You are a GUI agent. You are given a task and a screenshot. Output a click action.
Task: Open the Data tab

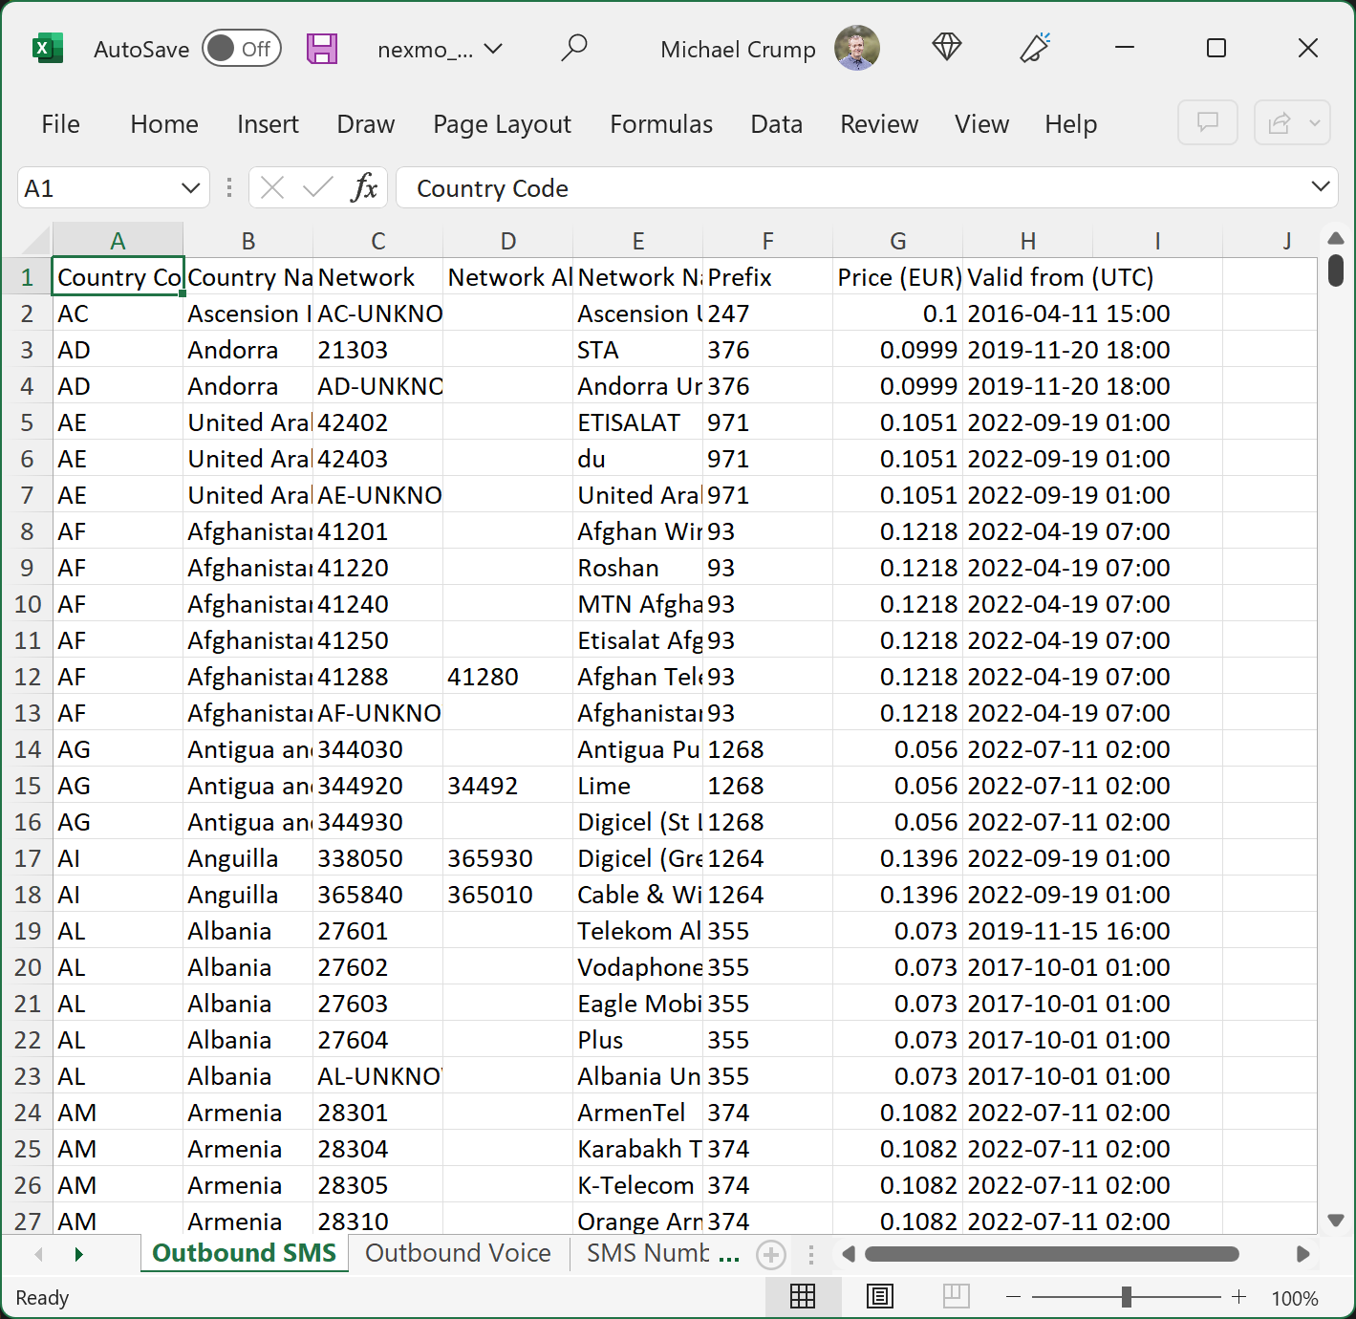pos(776,124)
